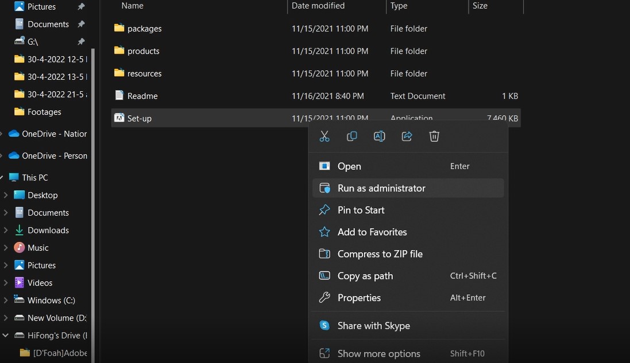Click the Cut scissors icon in context menu
Viewport: 630px width, 363px height.
(324, 136)
